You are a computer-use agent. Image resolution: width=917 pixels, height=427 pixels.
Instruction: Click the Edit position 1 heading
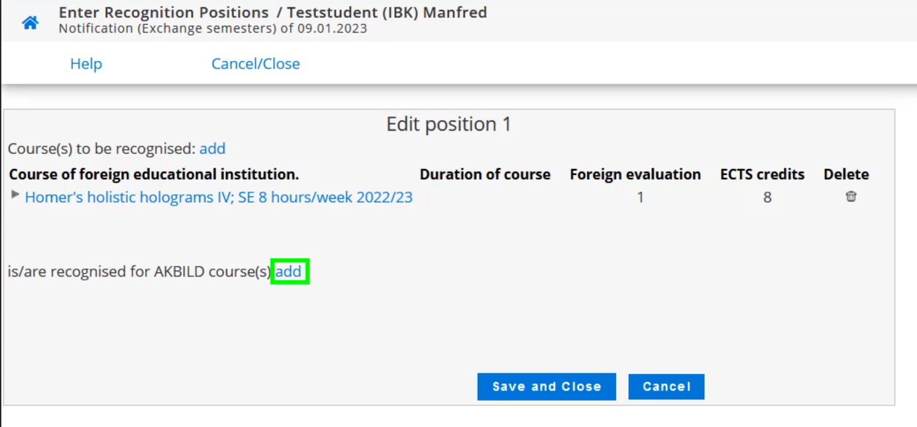[449, 125]
